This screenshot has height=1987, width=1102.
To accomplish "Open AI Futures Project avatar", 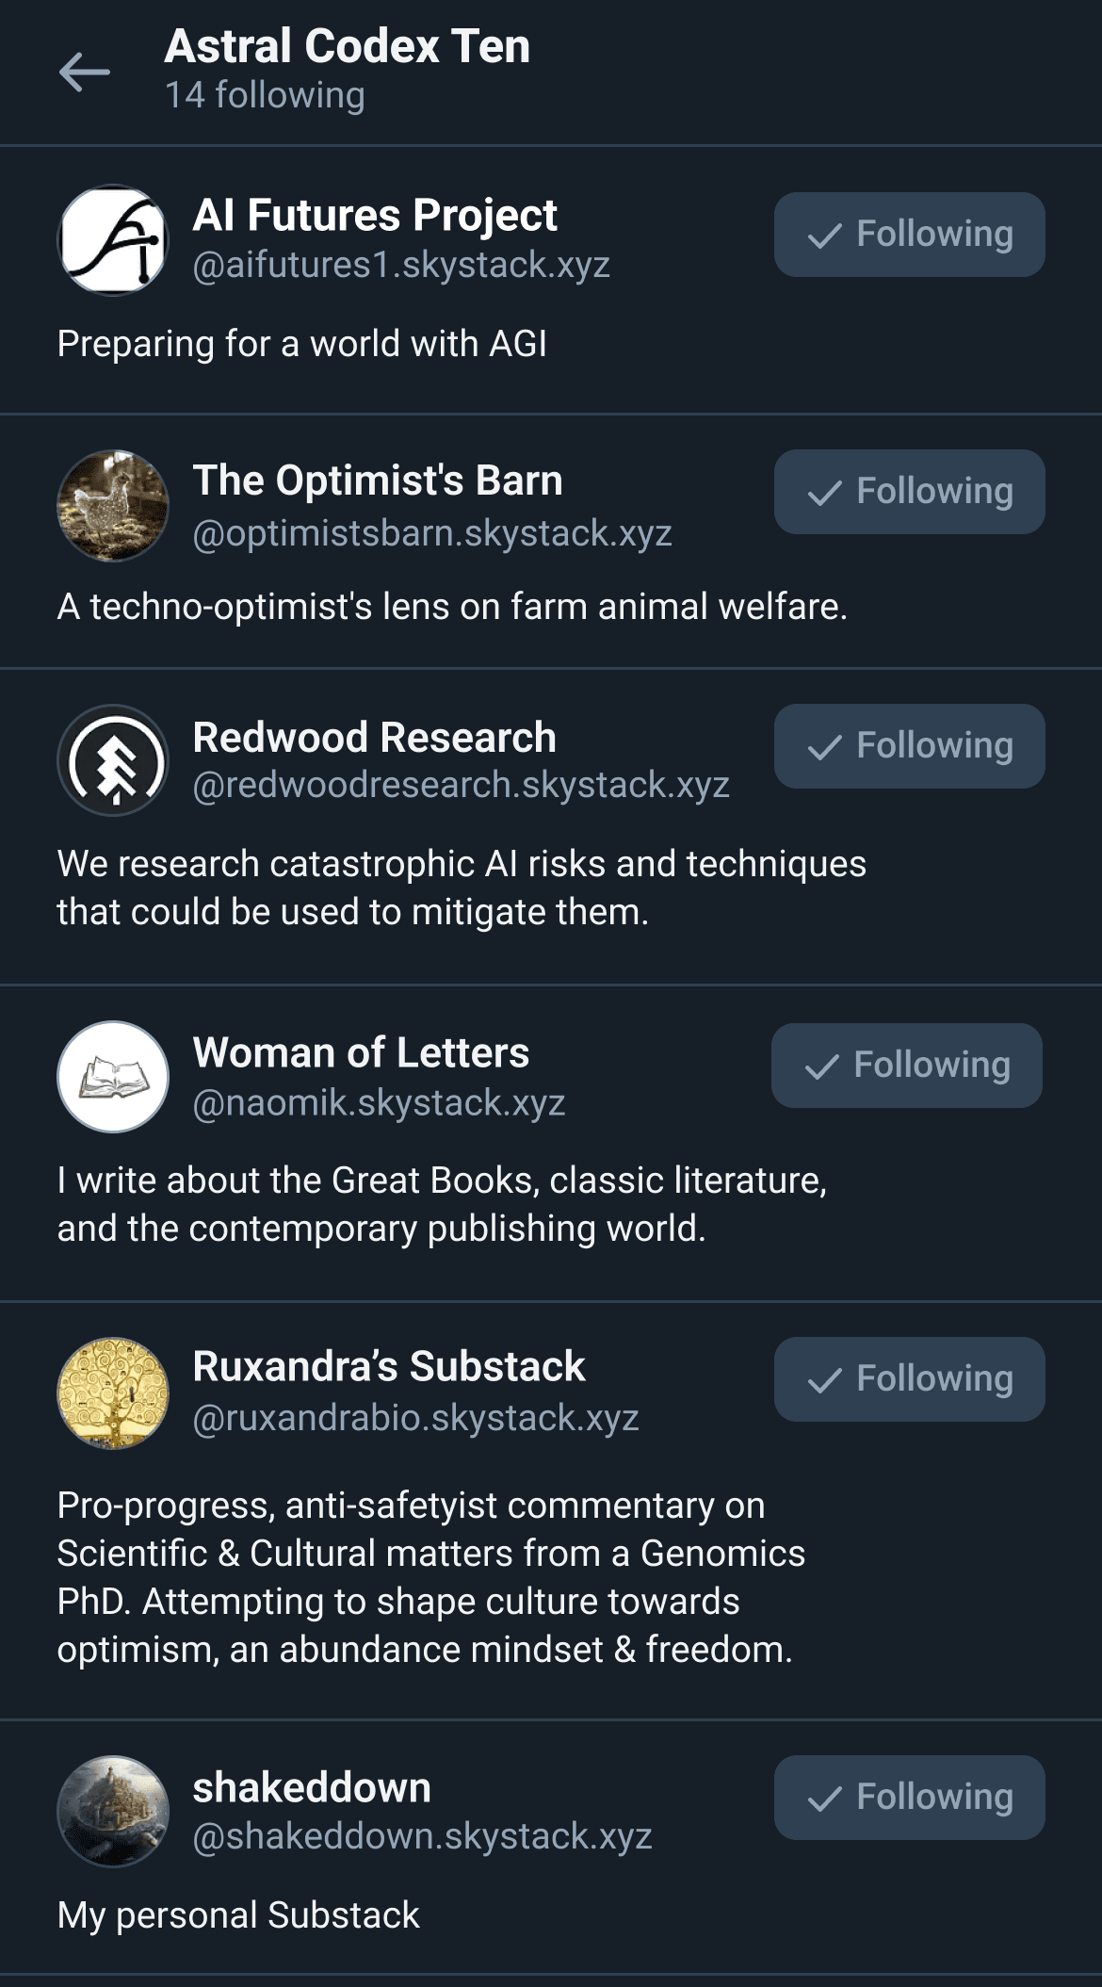I will click(x=113, y=239).
